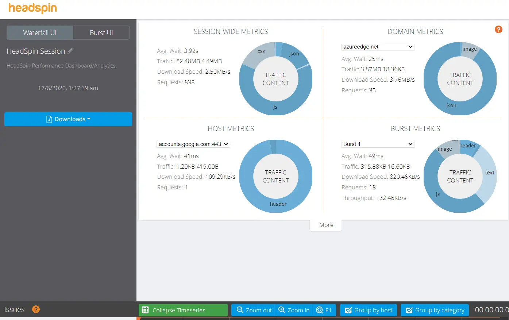This screenshot has width=509, height=320.
Task: Open the accounts.google.com:443 host dropdown
Action: 193,144
